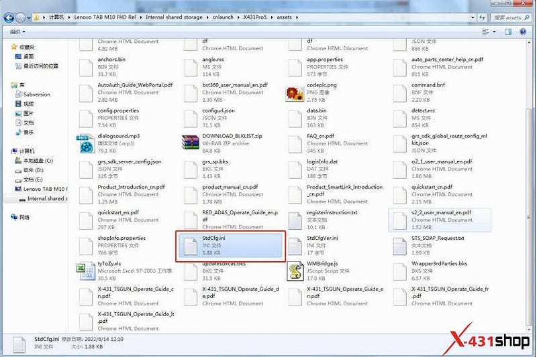This screenshot has height=357, width=537.
Task: Click the change view icon in toolbar
Action: coord(485,31)
